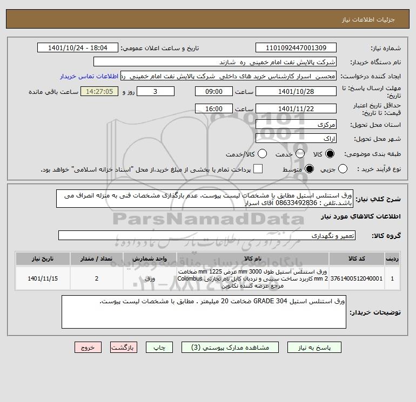Click the general need description text box
416x402 pixels.
point(205,199)
